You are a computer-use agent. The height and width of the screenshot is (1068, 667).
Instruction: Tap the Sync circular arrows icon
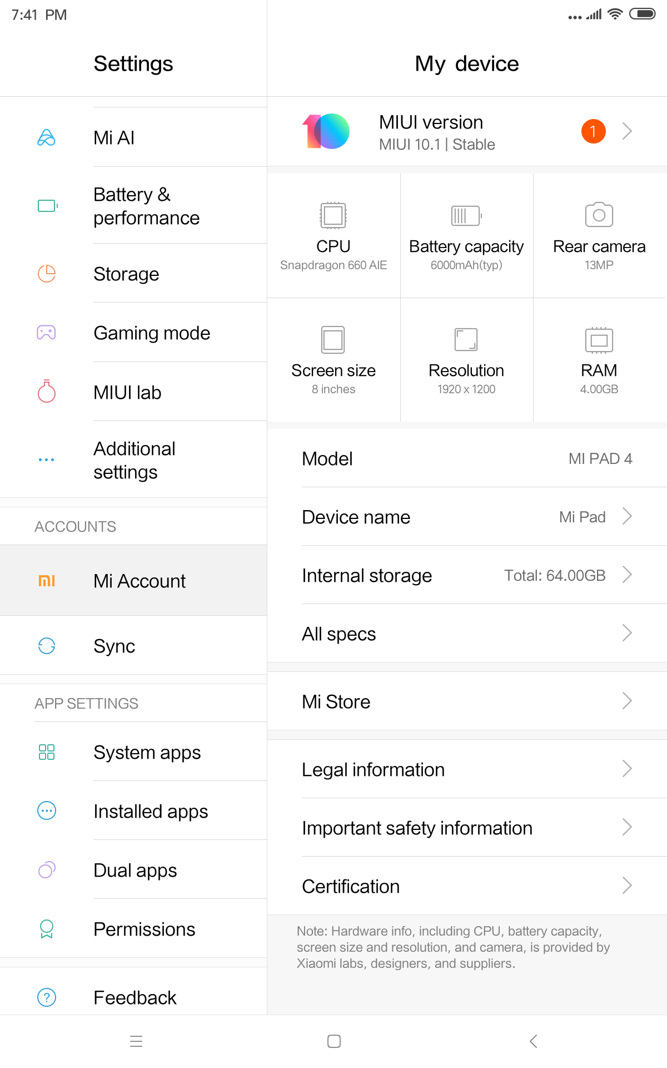click(x=47, y=646)
